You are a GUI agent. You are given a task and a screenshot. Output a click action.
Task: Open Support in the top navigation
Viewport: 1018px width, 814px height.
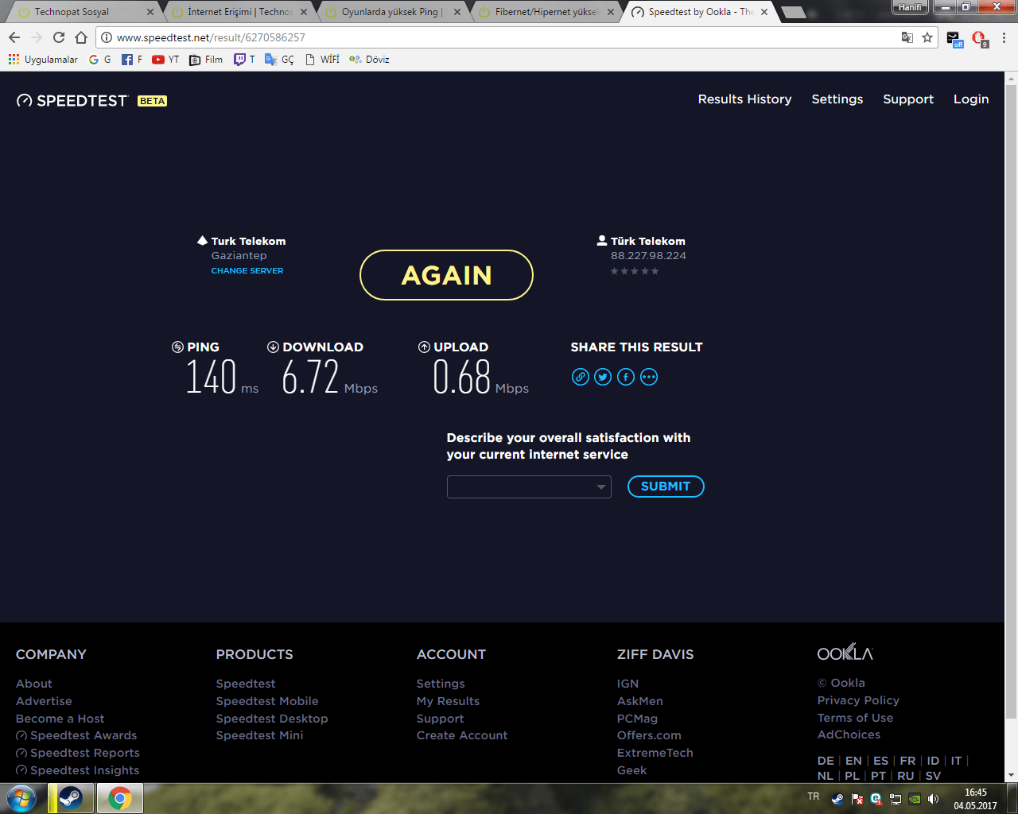pyautogui.click(x=908, y=99)
